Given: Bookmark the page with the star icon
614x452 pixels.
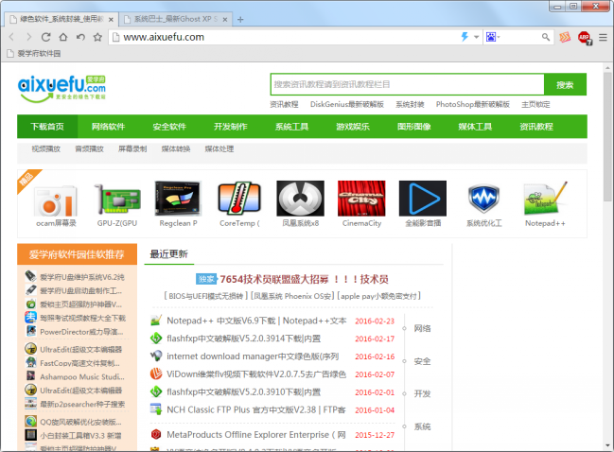Looking at the screenshot, I should coord(97,37).
